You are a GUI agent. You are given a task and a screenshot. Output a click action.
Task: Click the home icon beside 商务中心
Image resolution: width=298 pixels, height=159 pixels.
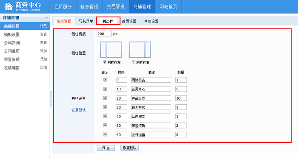[9, 6]
